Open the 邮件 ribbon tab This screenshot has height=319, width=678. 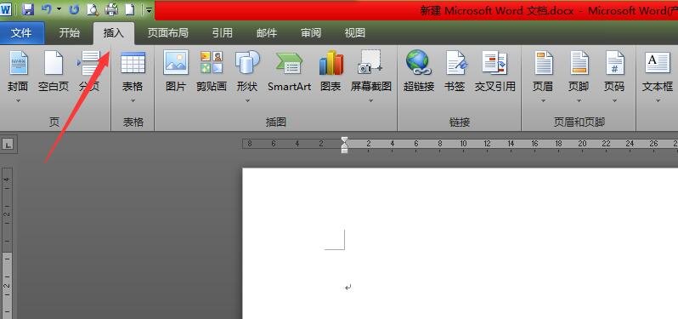click(267, 33)
